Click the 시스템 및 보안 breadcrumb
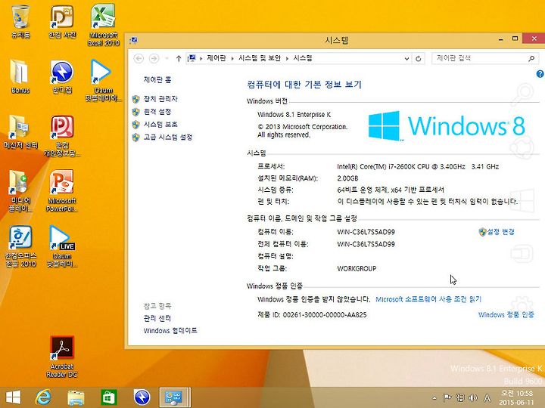The image size is (545, 408). click(260, 58)
